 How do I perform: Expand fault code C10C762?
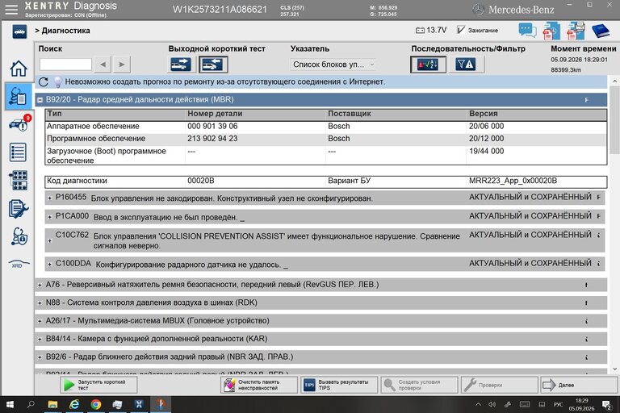[x=49, y=240]
